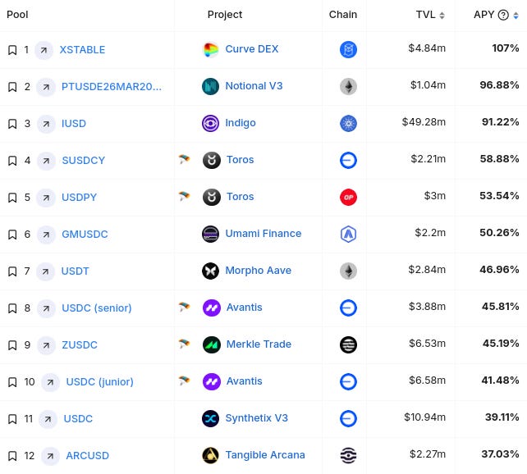Click the Fantom chain icon for XSTABLE
Viewport: 527px width, 474px height.
point(349,50)
